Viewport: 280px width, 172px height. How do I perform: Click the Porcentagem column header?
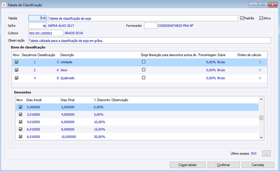[207, 55]
